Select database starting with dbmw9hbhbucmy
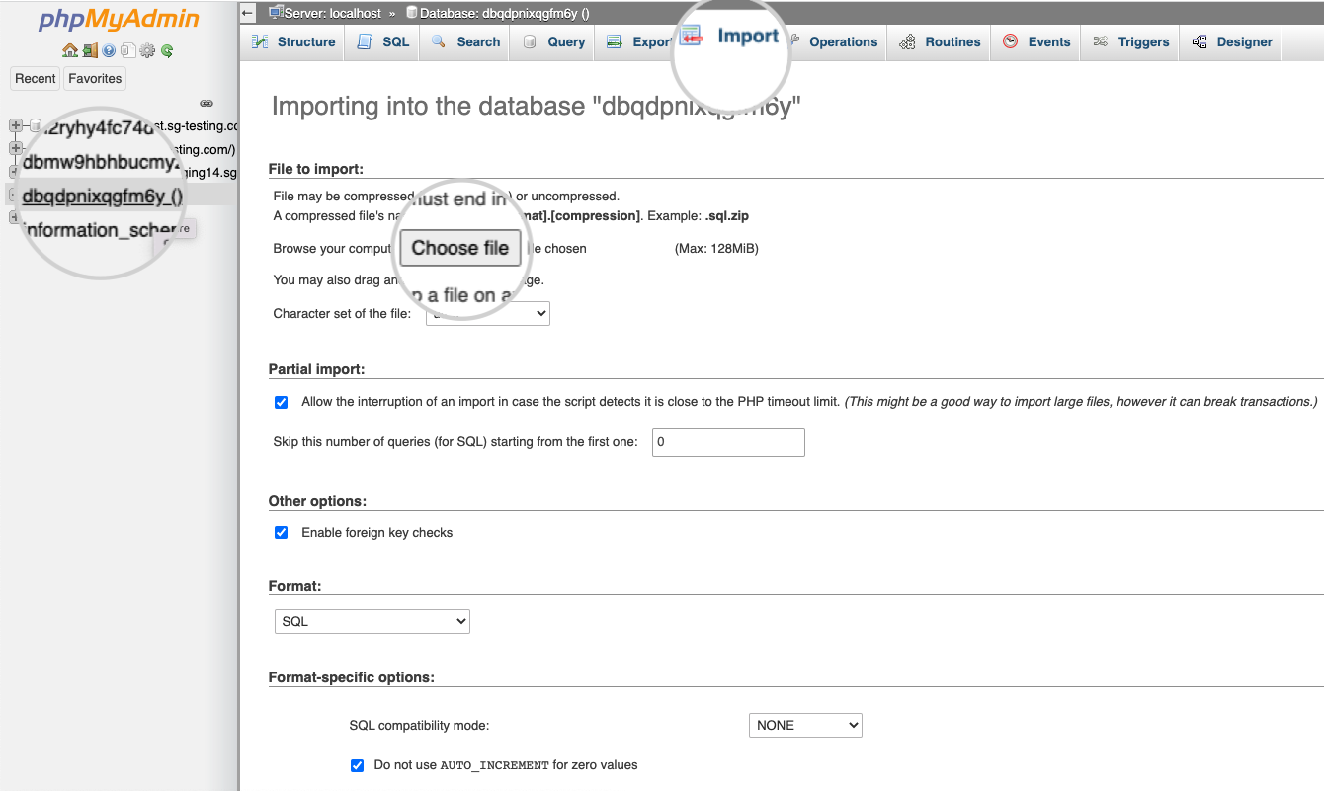The image size is (1324, 791). 101,161
